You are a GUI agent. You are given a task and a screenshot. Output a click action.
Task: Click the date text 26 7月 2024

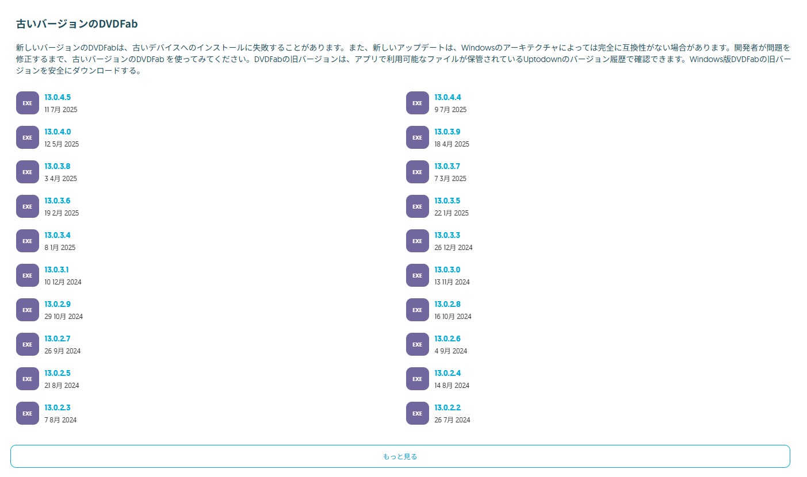click(x=452, y=420)
